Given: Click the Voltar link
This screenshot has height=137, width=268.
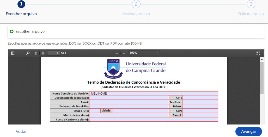Looking at the screenshot, I should pyautogui.click(x=21, y=132).
